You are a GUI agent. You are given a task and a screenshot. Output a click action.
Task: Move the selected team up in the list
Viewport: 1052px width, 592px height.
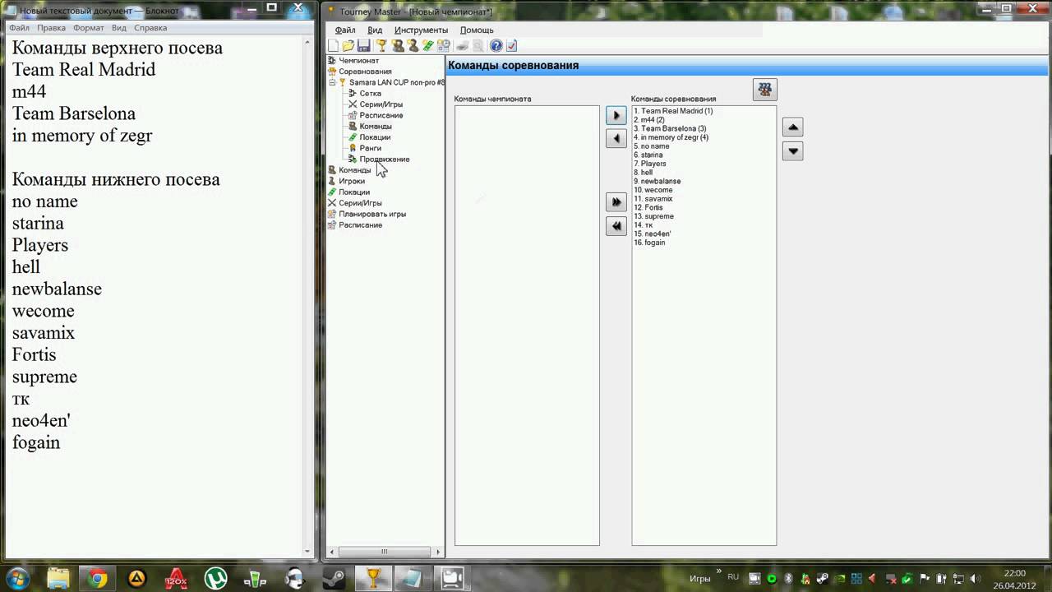(792, 127)
